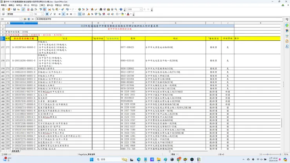Apply the percent number format

pyautogui.click(x=92, y=14)
